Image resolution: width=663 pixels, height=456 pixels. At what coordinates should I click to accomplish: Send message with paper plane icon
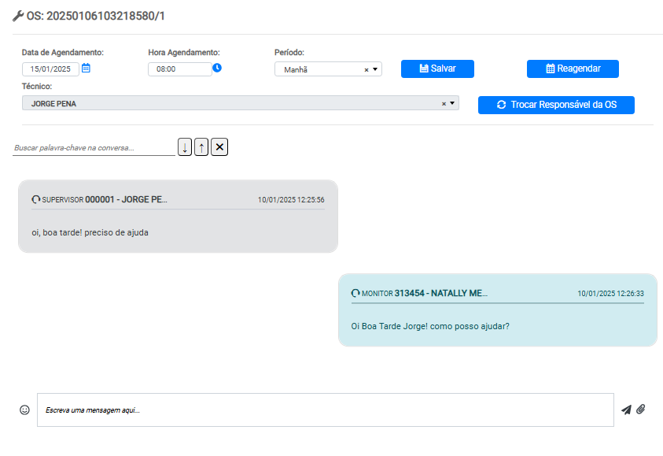626,410
